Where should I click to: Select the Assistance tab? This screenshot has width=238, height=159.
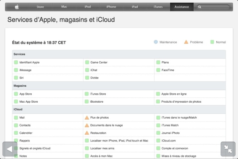(181, 7)
